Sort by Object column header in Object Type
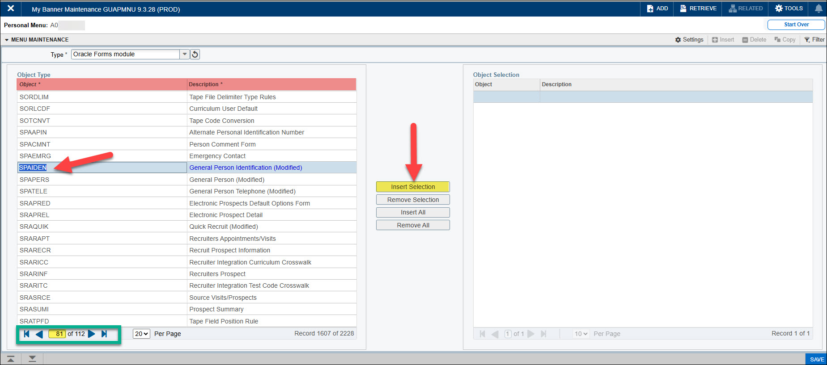 coord(102,84)
